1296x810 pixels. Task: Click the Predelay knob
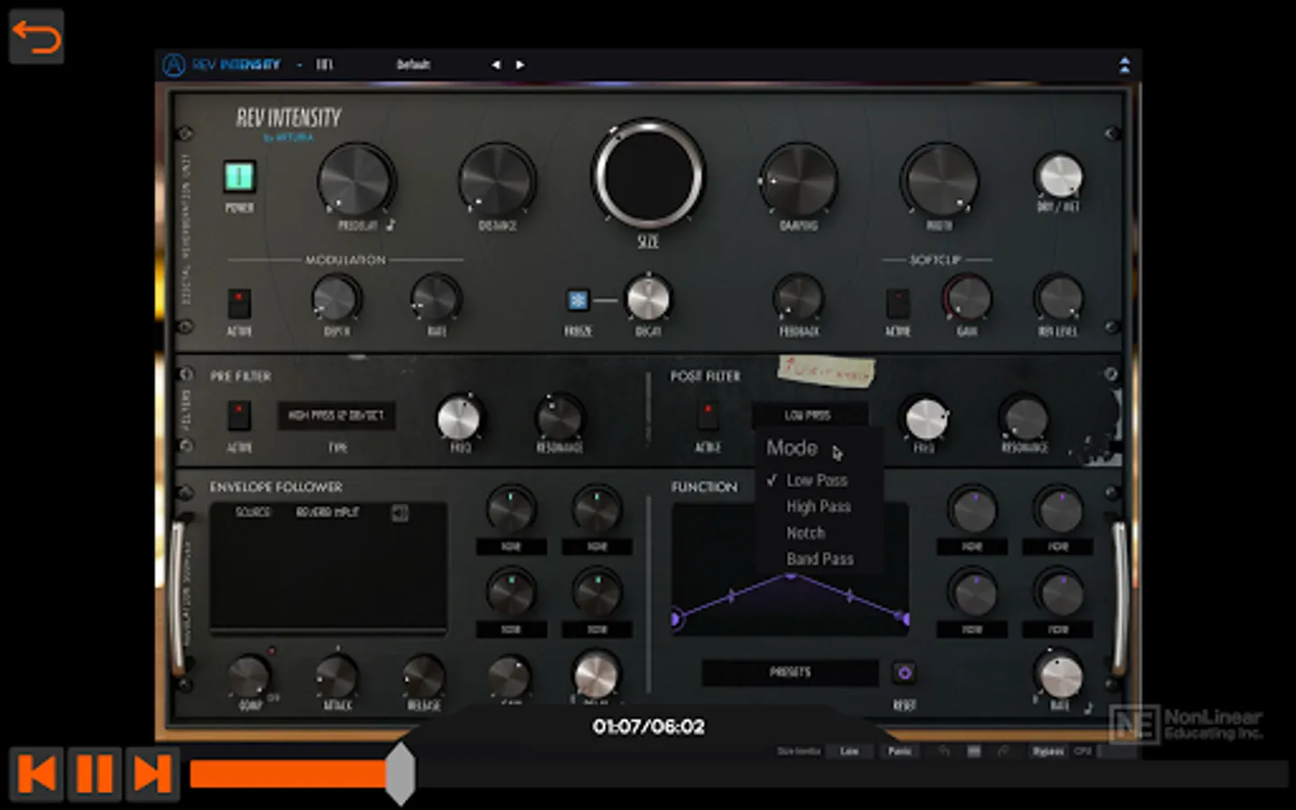pyautogui.click(x=355, y=180)
